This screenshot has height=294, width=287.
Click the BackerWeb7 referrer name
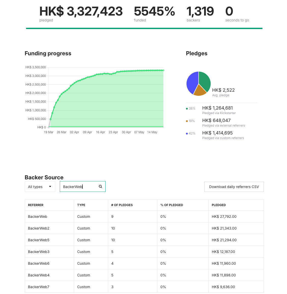tap(39, 287)
